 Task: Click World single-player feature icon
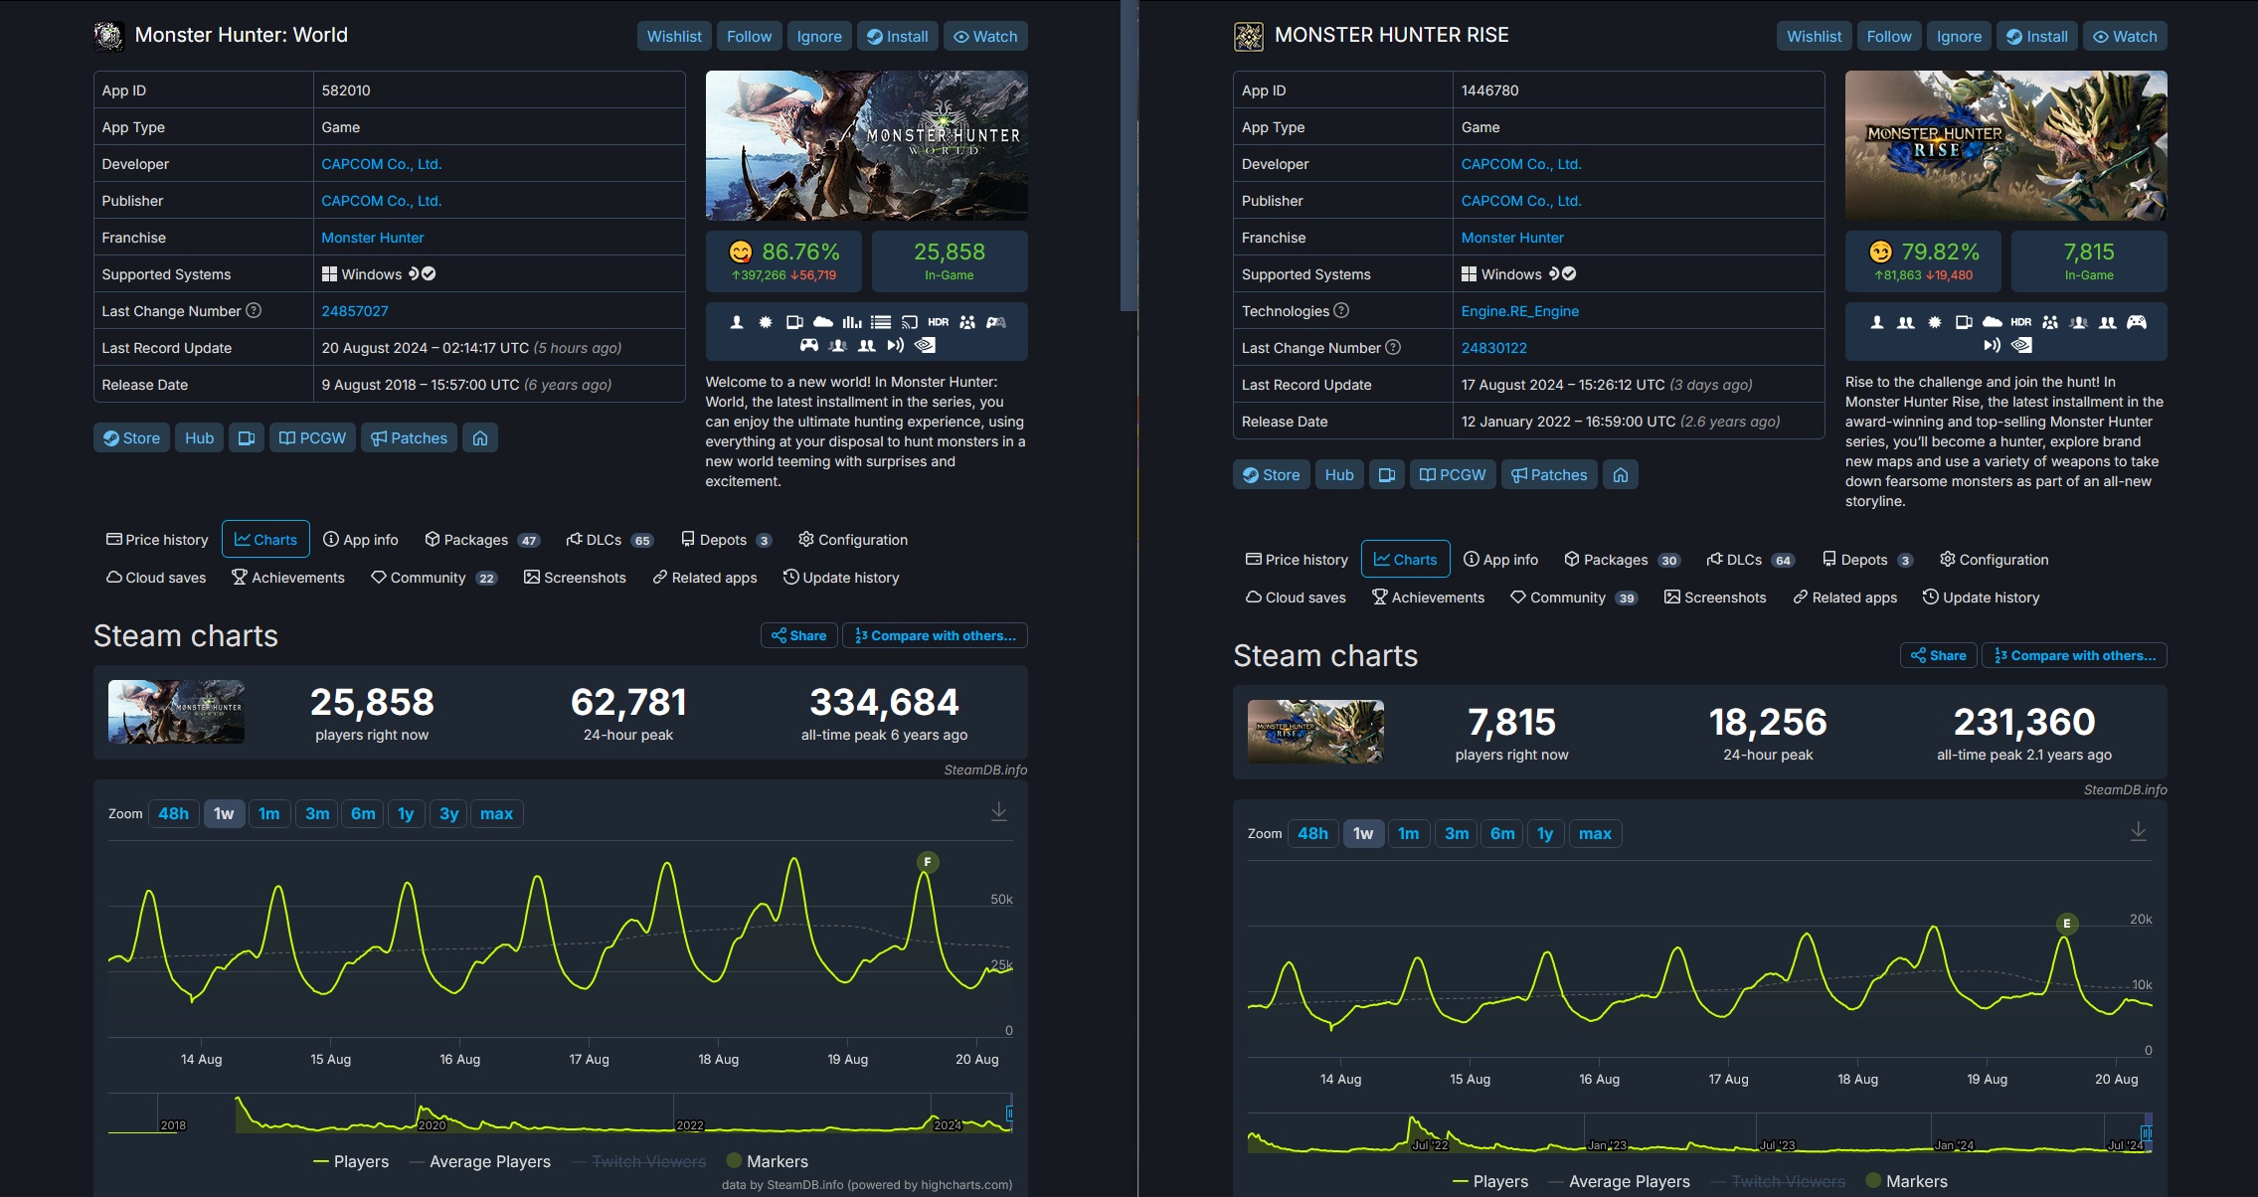[x=737, y=322]
